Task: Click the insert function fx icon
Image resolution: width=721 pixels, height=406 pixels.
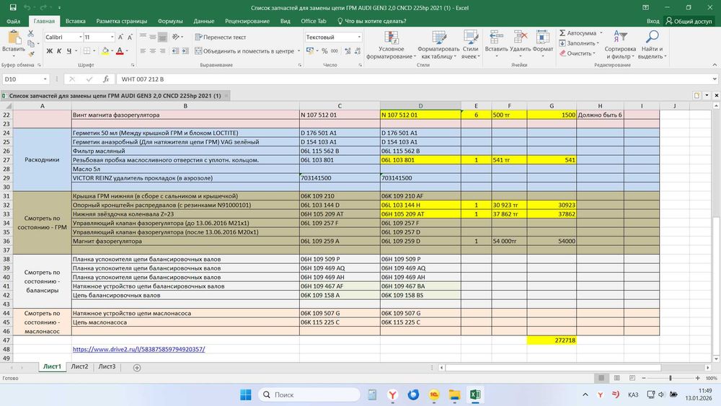Action: pos(106,79)
